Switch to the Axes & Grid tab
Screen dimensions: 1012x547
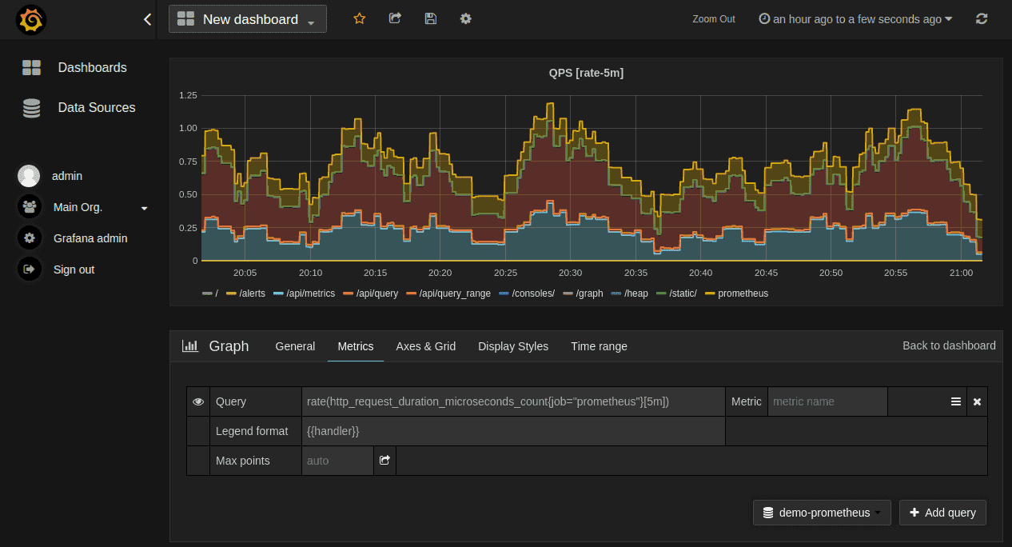pyautogui.click(x=425, y=346)
